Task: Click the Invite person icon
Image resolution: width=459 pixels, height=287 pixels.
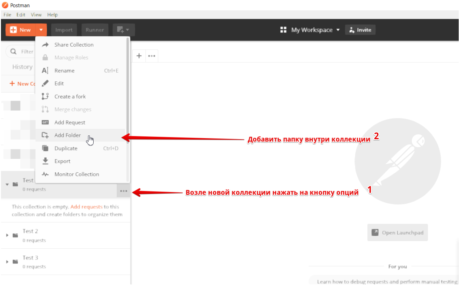Action: point(352,30)
